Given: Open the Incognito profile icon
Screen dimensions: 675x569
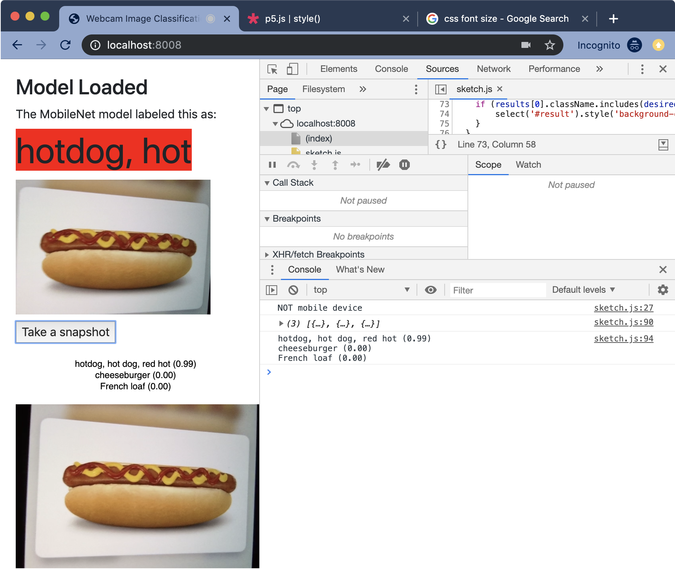Looking at the screenshot, I should click(635, 45).
